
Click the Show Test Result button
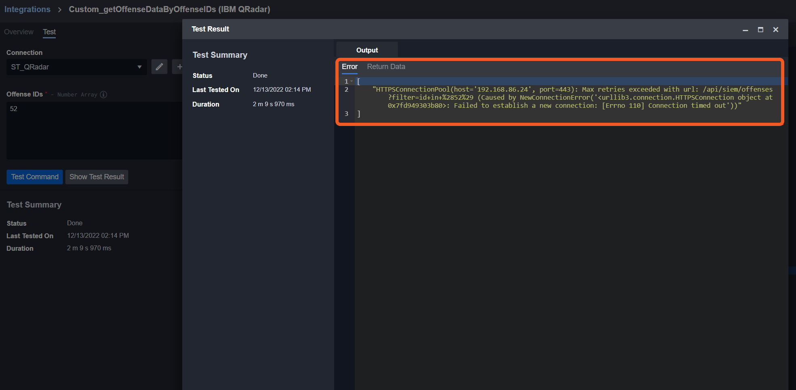click(97, 177)
